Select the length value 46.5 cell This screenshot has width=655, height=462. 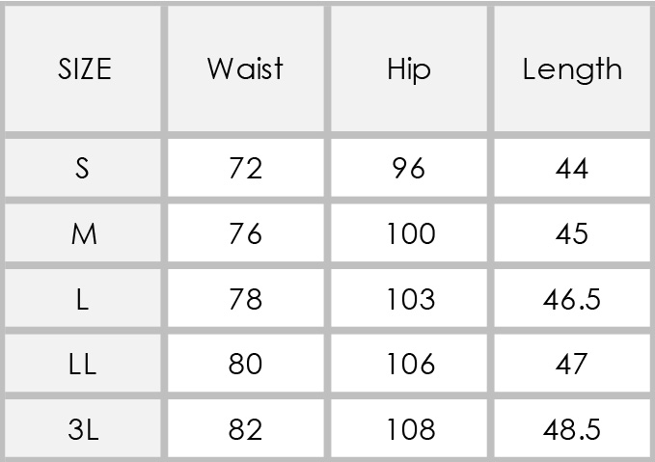[x=572, y=298]
